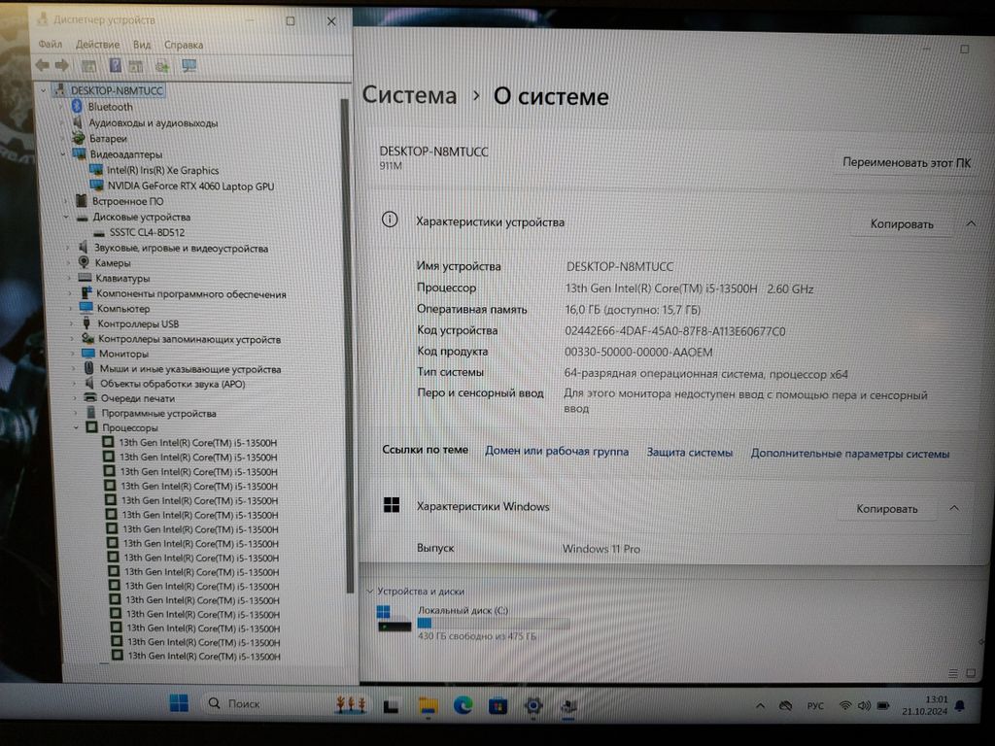Select NVIDIA GeForce RTX 4060 Laptop GPU
This screenshot has height=746, width=995.
190,186
